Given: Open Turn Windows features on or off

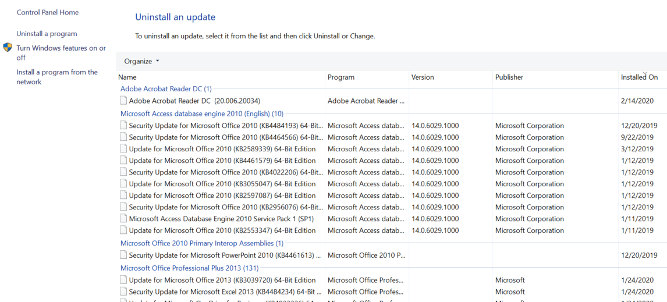Looking at the screenshot, I should (x=61, y=53).
